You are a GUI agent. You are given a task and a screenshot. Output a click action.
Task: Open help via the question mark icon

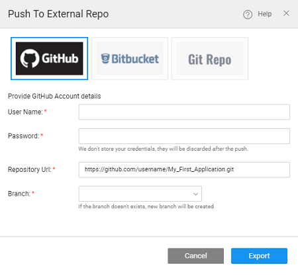pyautogui.click(x=248, y=15)
